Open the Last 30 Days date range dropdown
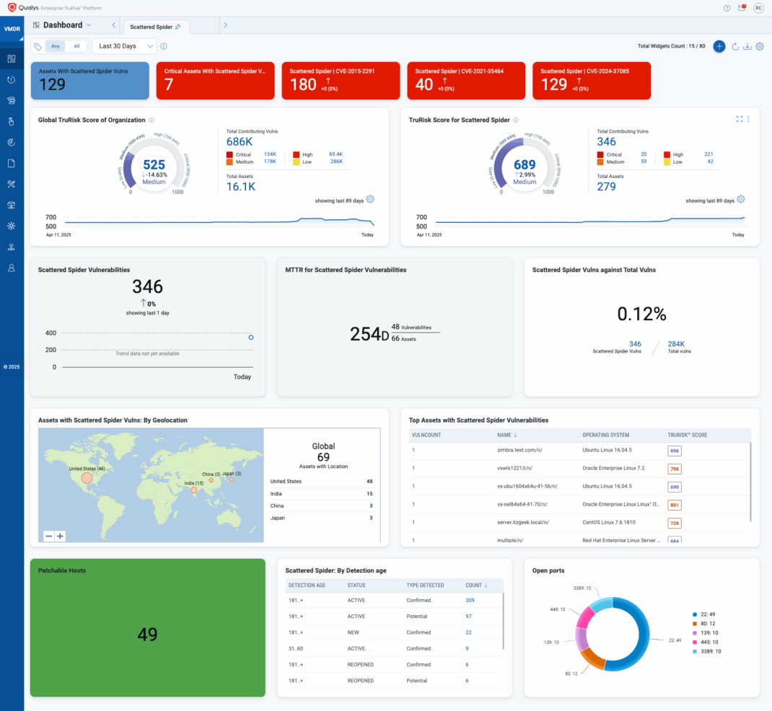 (125, 46)
